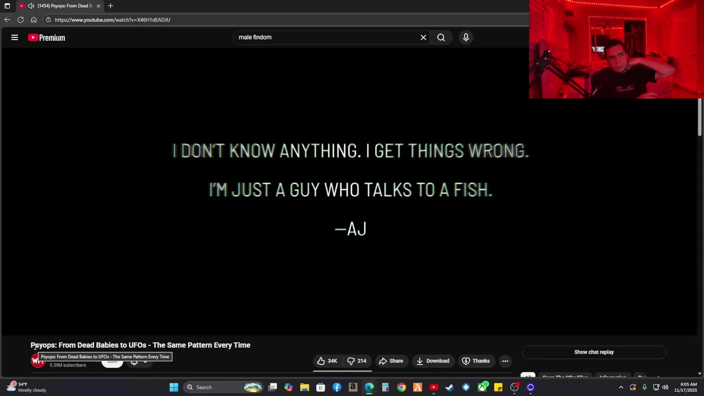Click '5.39M subscribers' text
This screenshot has height=396, width=704.
point(68,365)
